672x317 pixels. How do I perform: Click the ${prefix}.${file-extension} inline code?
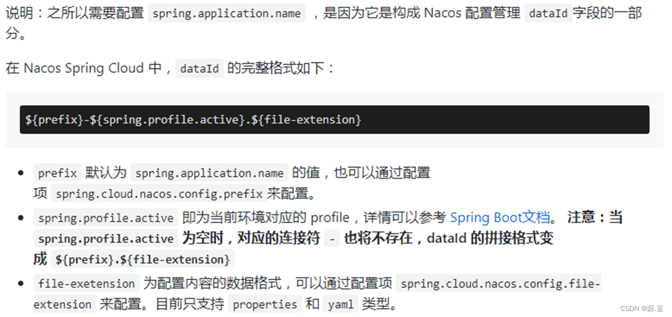point(143,259)
